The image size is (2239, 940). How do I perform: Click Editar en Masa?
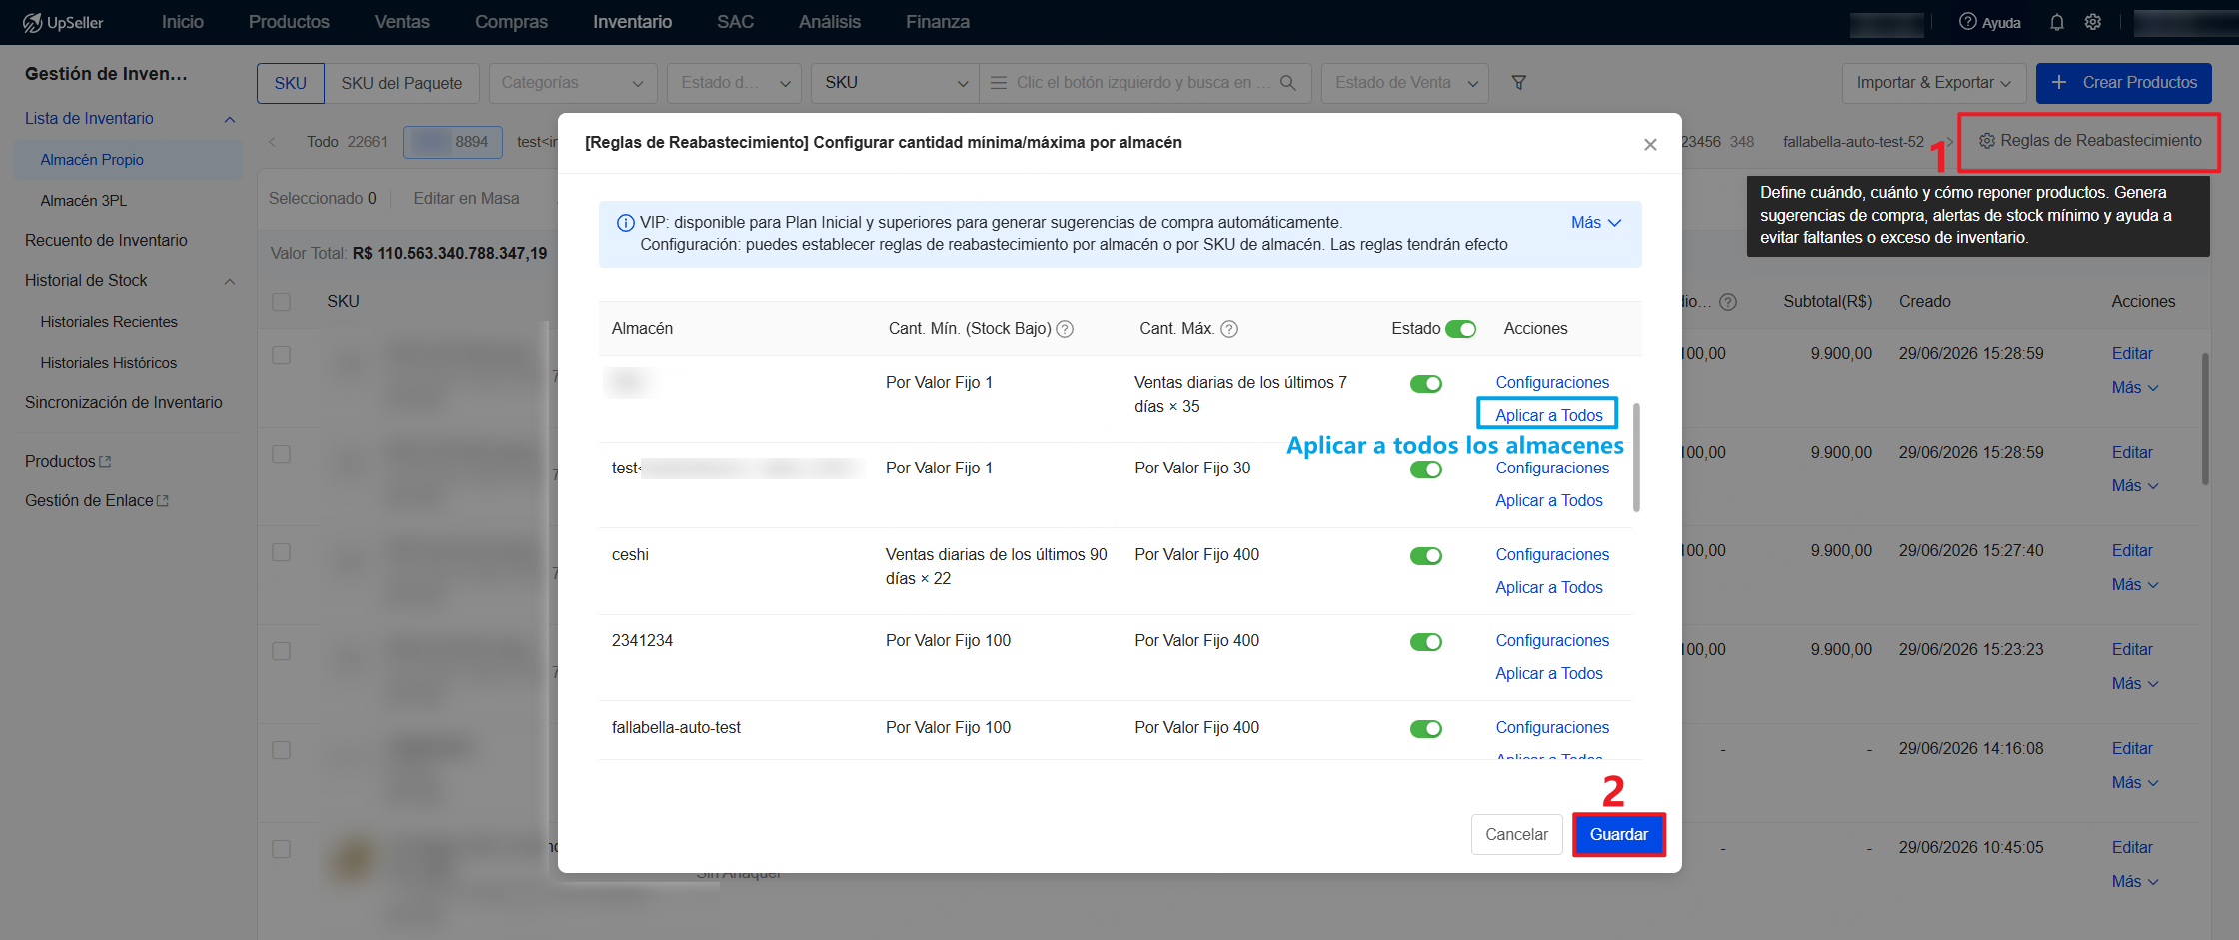click(466, 198)
